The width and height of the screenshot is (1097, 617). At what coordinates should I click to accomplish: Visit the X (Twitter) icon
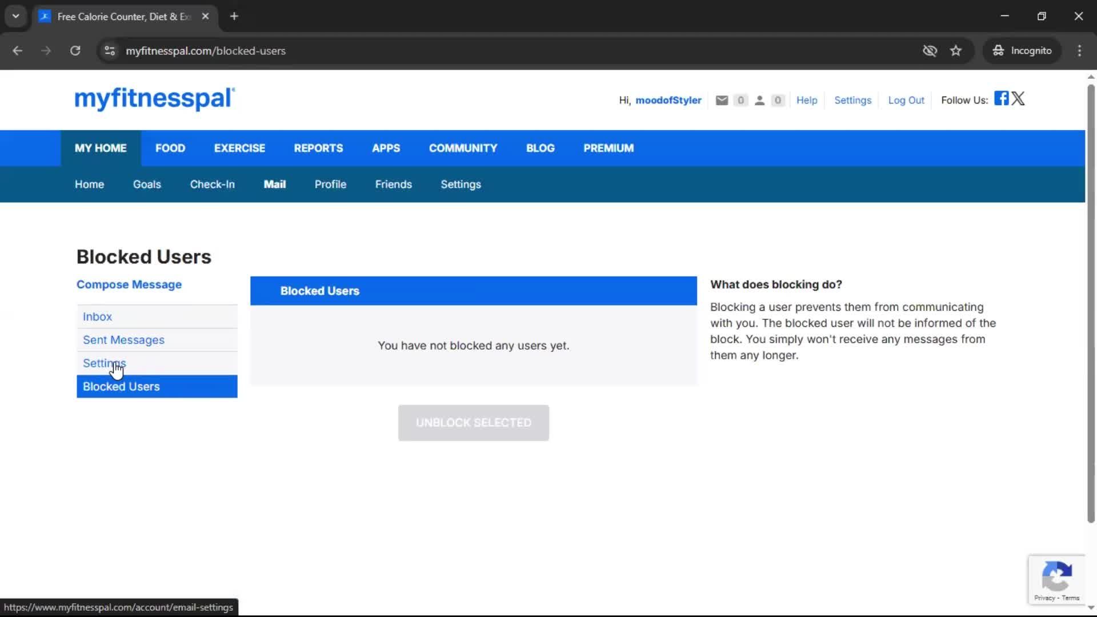click(x=1018, y=98)
